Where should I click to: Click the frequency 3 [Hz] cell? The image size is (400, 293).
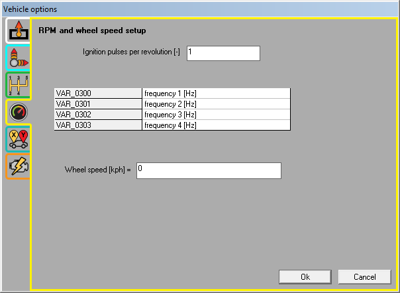pyautogui.click(x=216, y=114)
